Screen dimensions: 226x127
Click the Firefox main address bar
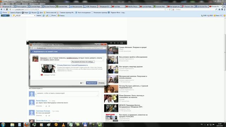(x=87, y=10)
